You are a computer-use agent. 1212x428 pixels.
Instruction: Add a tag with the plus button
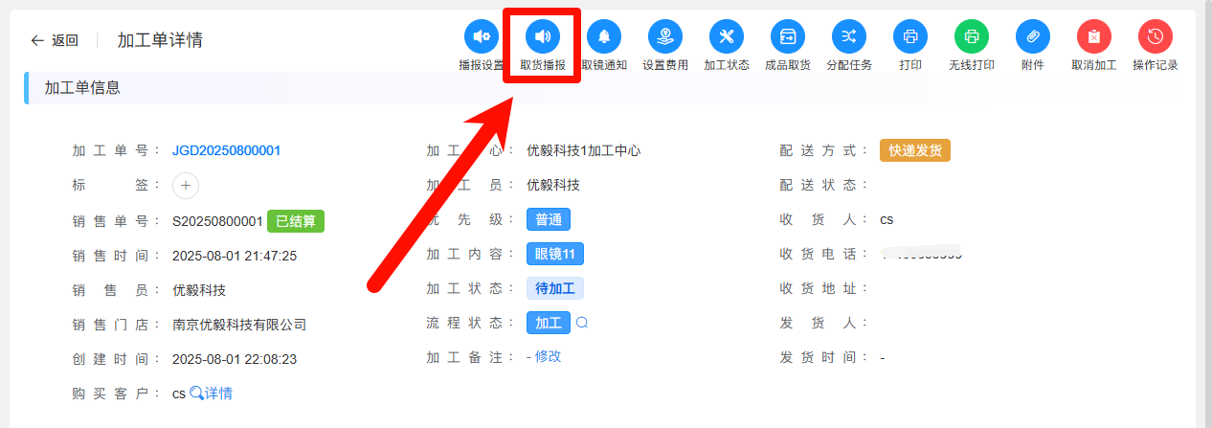point(186,186)
